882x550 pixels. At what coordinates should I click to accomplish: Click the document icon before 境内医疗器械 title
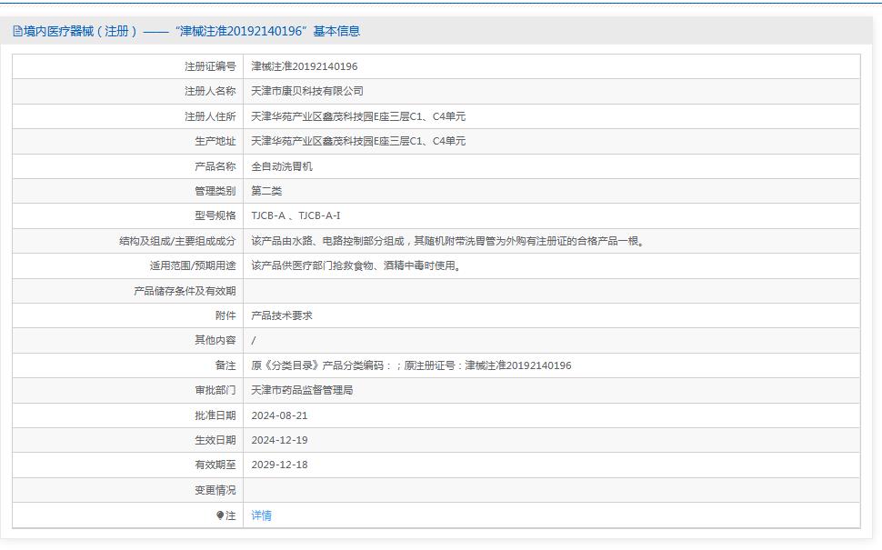tap(16, 29)
